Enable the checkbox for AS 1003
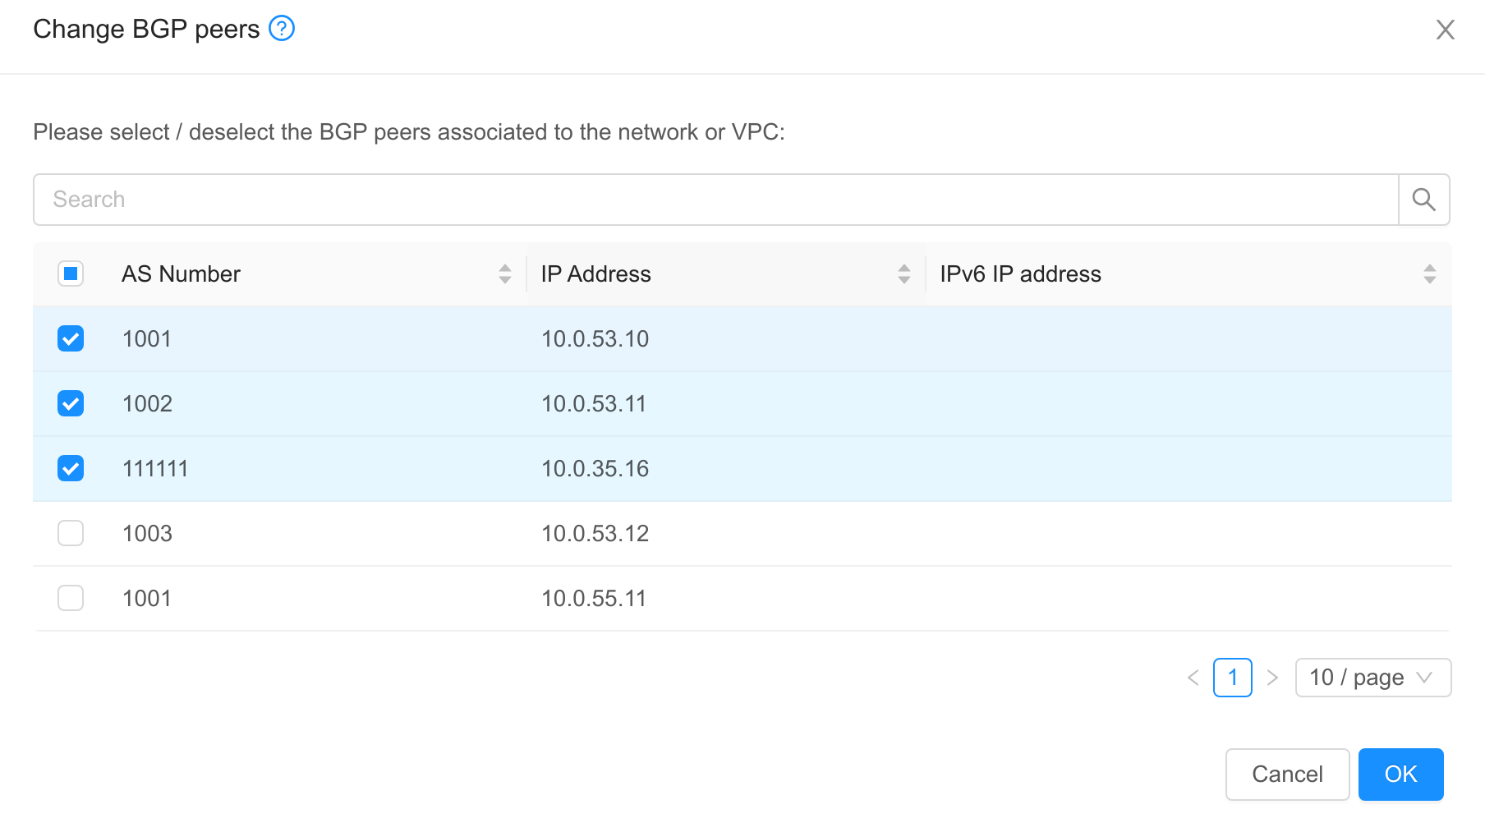 tap(71, 533)
